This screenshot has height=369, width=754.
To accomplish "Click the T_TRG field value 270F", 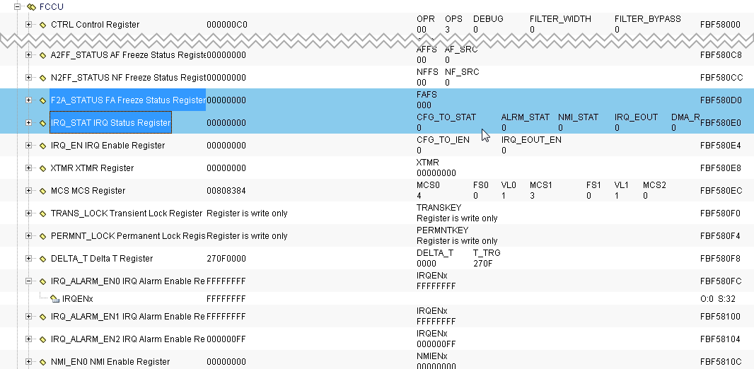I will point(483,263).
